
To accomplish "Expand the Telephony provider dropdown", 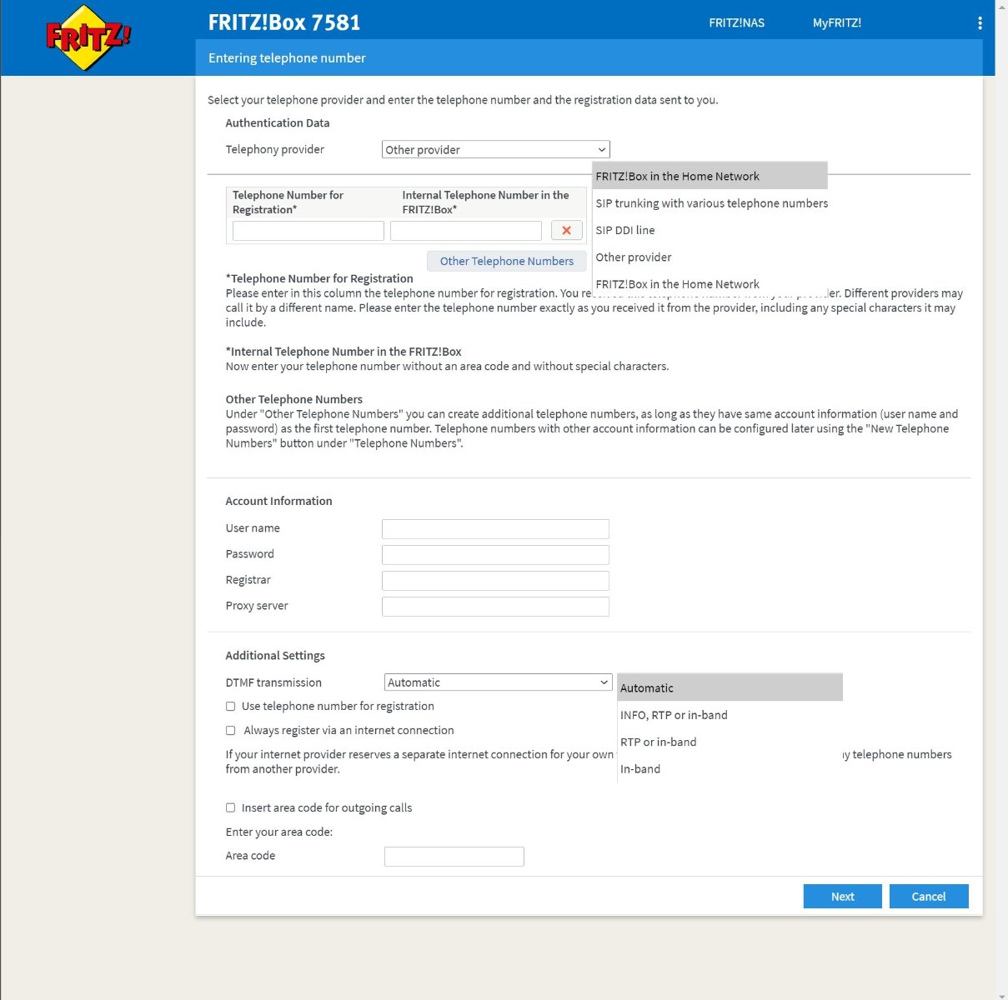I will pyautogui.click(x=496, y=150).
